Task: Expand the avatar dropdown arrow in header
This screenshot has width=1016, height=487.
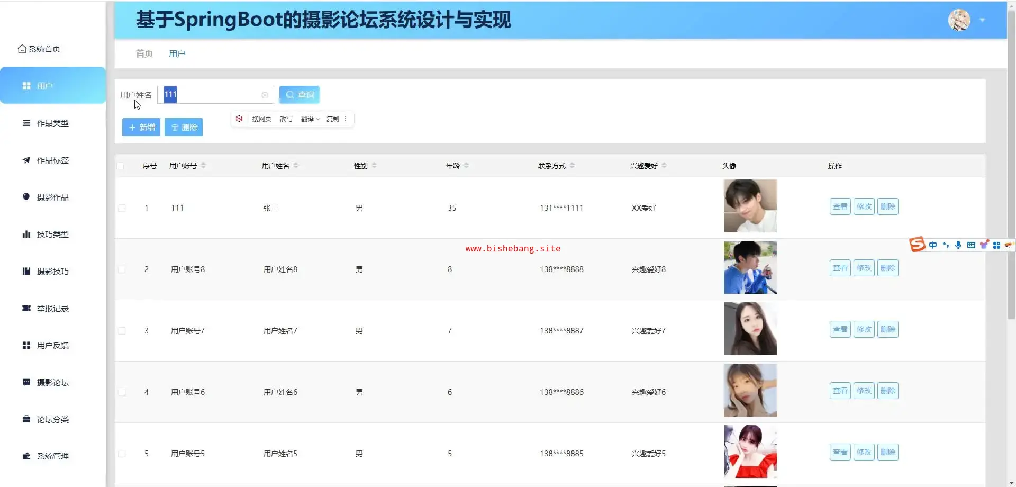Action: 982,20
